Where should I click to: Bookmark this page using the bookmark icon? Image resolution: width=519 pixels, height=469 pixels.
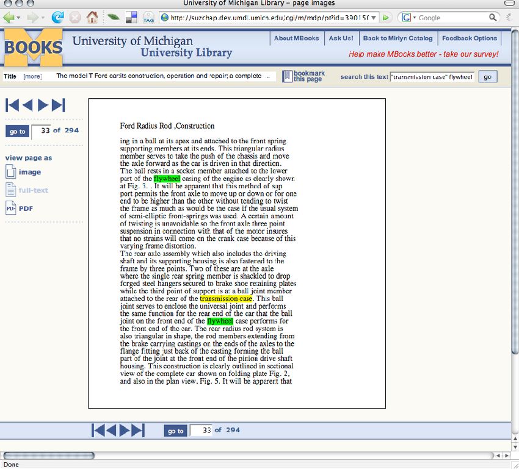[x=286, y=76]
